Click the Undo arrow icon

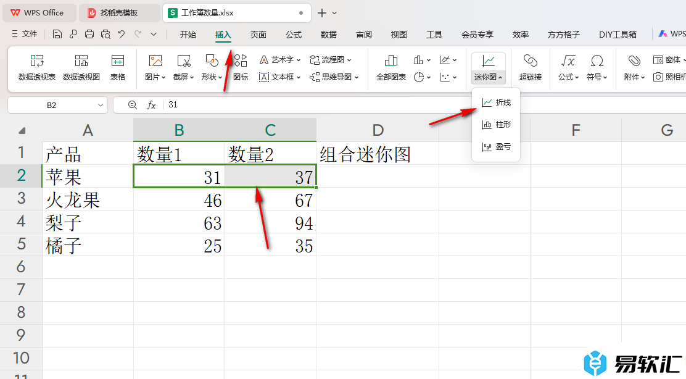point(122,34)
